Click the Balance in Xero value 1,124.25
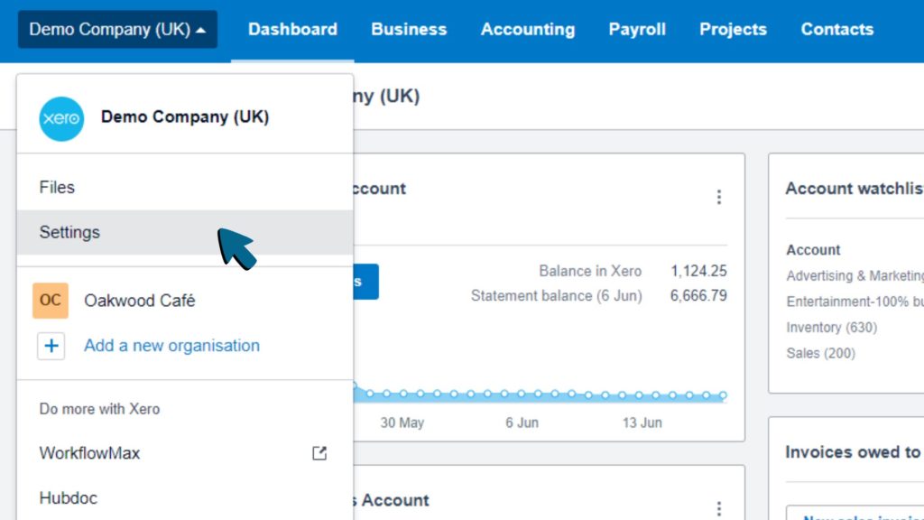The width and height of the screenshot is (924, 520). tap(698, 271)
